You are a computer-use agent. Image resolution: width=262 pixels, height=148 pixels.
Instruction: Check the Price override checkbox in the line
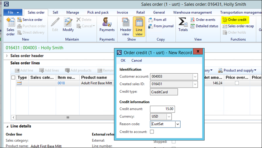tap(237, 83)
